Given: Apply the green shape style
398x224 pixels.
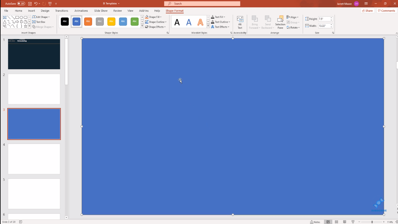Looking at the screenshot, I should pos(135,21).
